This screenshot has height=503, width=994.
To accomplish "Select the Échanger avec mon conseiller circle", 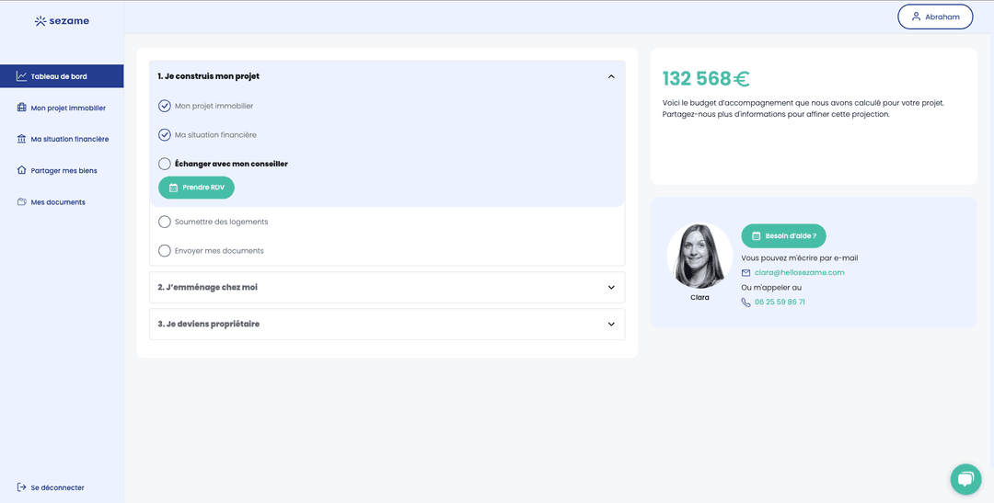I will pyautogui.click(x=164, y=164).
